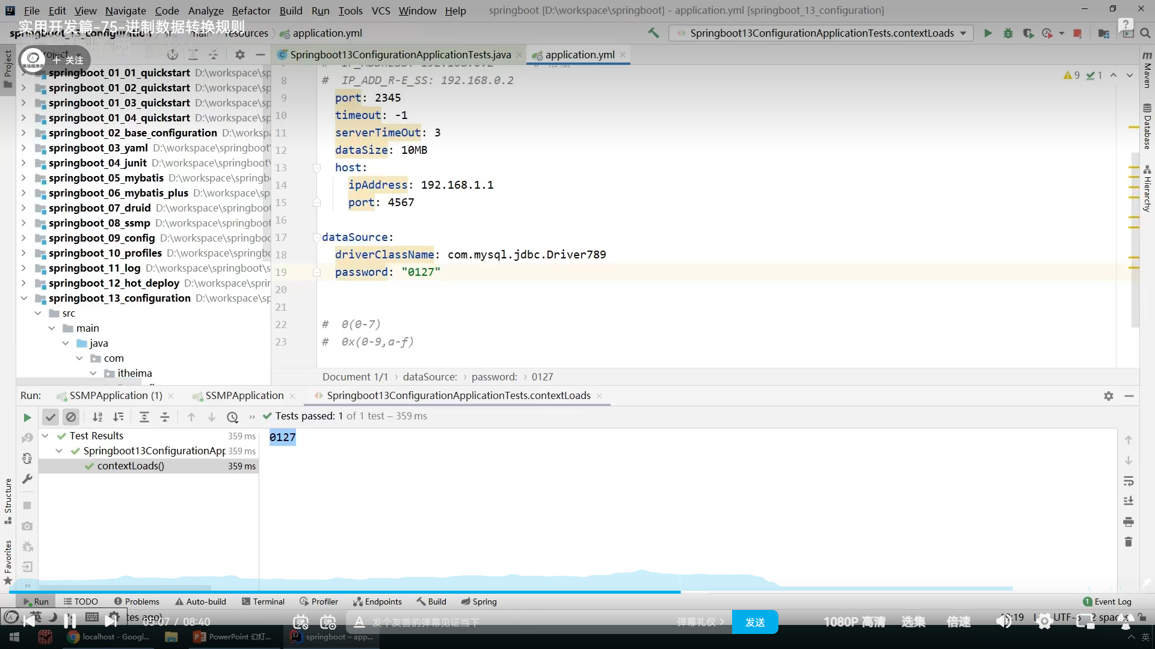1155x649 pixels.
Task: Rerun tests with green play icon
Action: click(27, 417)
